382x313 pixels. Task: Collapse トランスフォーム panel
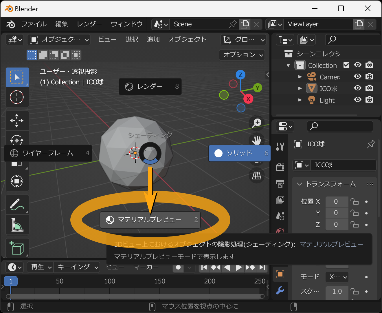pyautogui.click(x=300, y=184)
